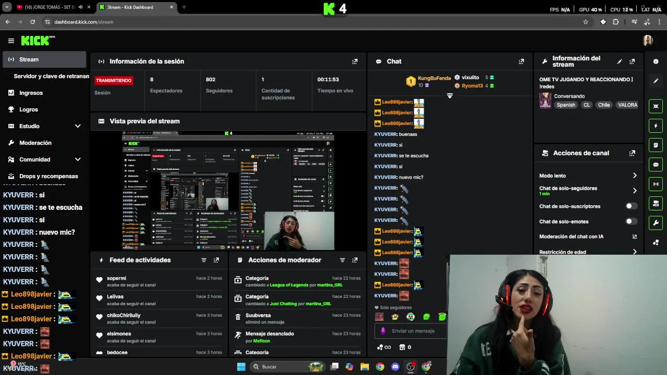Insert the first emote in chat emote row
Image resolution: width=667 pixels, height=375 pixels.
(379, 317)
